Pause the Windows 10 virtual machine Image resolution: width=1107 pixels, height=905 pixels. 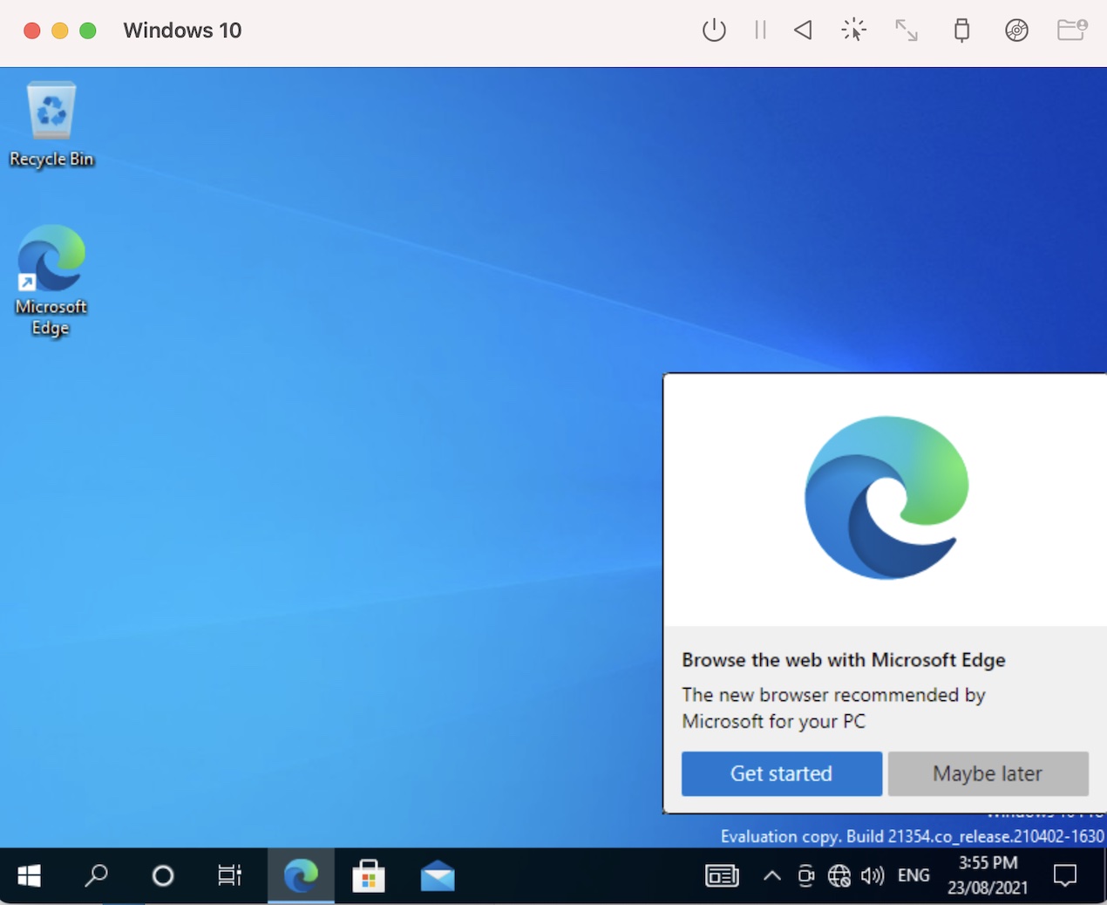(760, 31)
